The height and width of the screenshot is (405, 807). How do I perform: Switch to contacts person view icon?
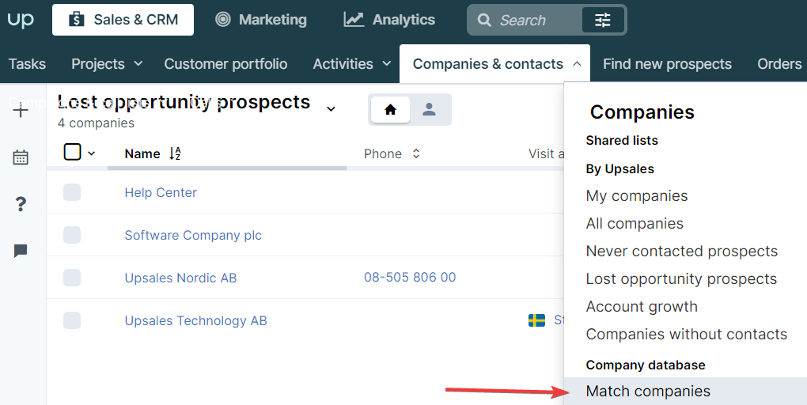click(x=430, y=110)
